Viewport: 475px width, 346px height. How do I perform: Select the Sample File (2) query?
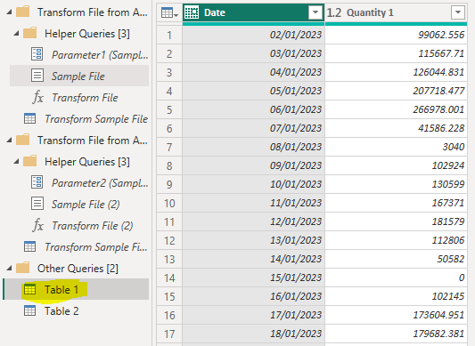pyautogui.click(x=86, y=205)
